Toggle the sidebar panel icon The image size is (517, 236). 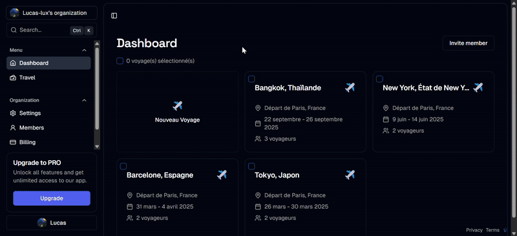coord(114,16)
